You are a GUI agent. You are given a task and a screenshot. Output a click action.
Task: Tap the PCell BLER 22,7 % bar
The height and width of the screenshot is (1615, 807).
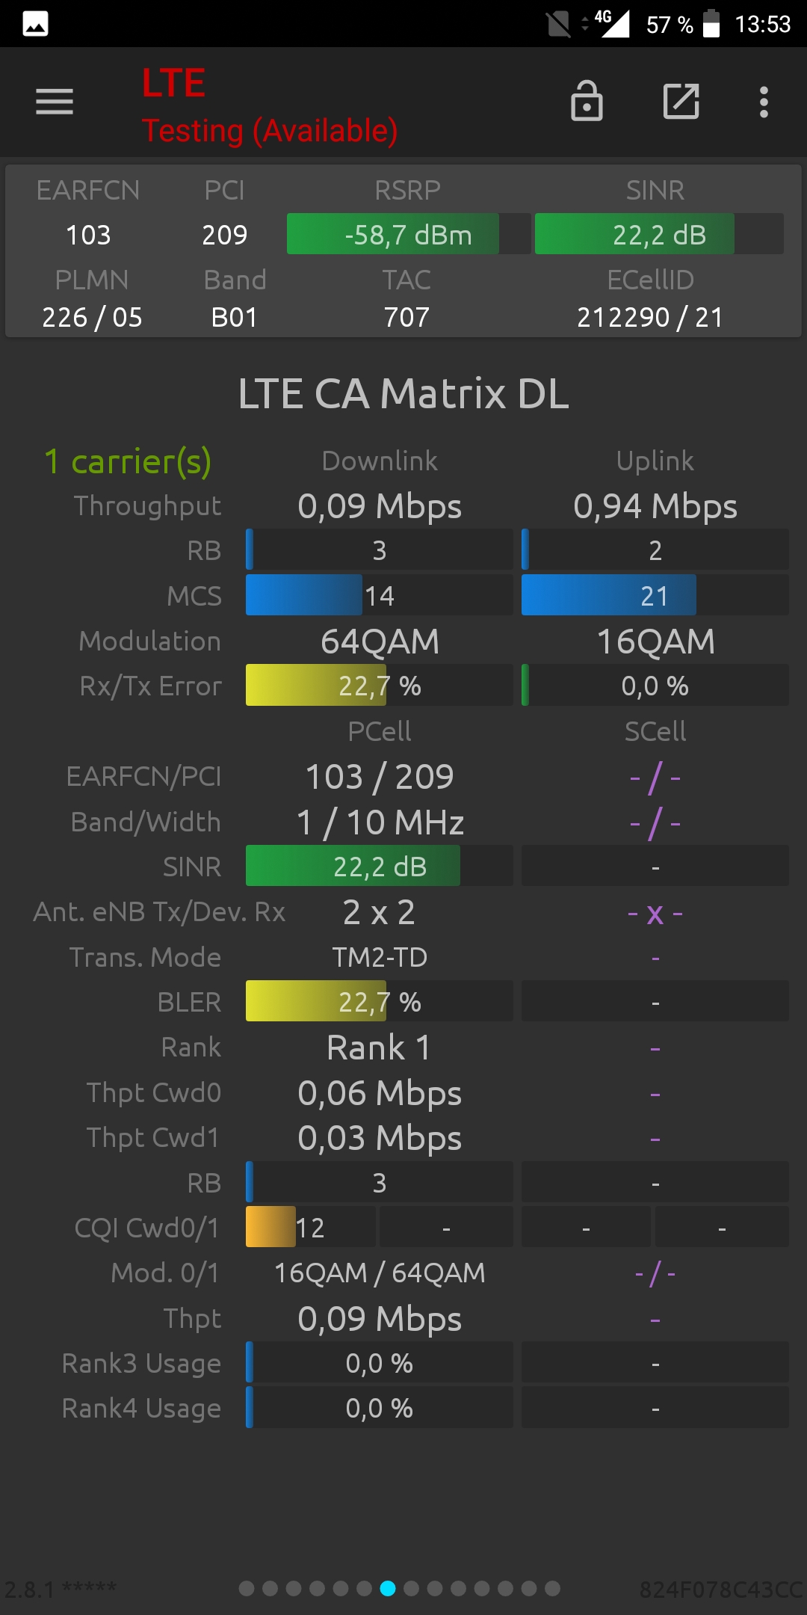[x=379, y=1001]
